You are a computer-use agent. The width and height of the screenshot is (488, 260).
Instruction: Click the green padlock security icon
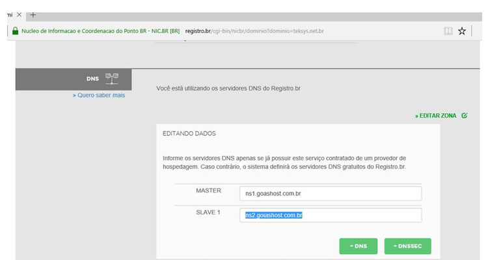[14, 31]
